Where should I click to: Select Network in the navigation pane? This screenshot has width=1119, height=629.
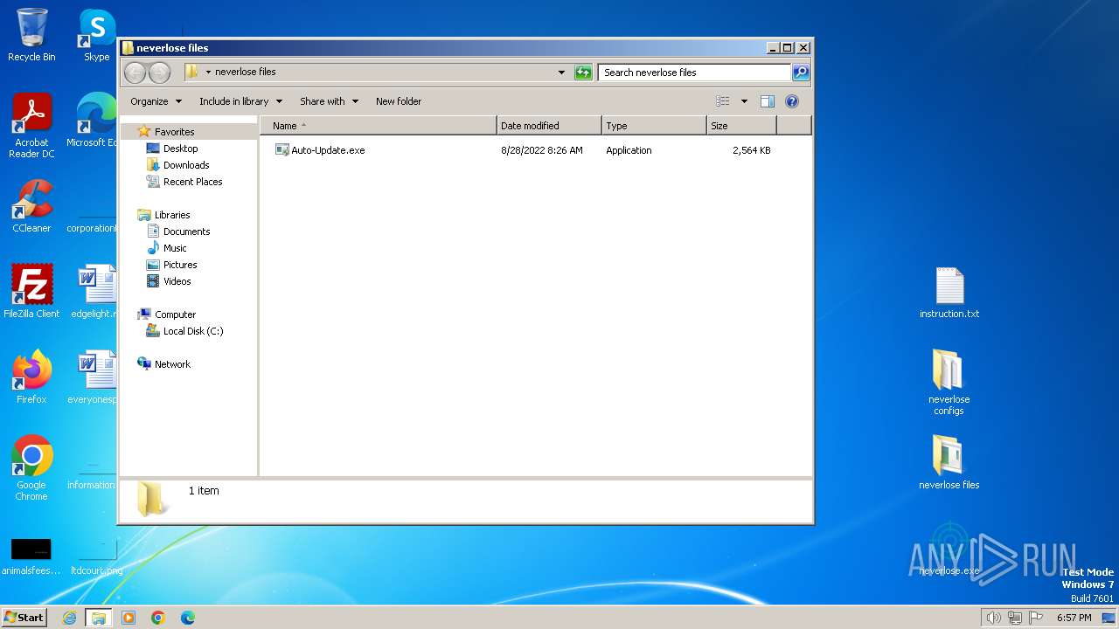(172, 364)
